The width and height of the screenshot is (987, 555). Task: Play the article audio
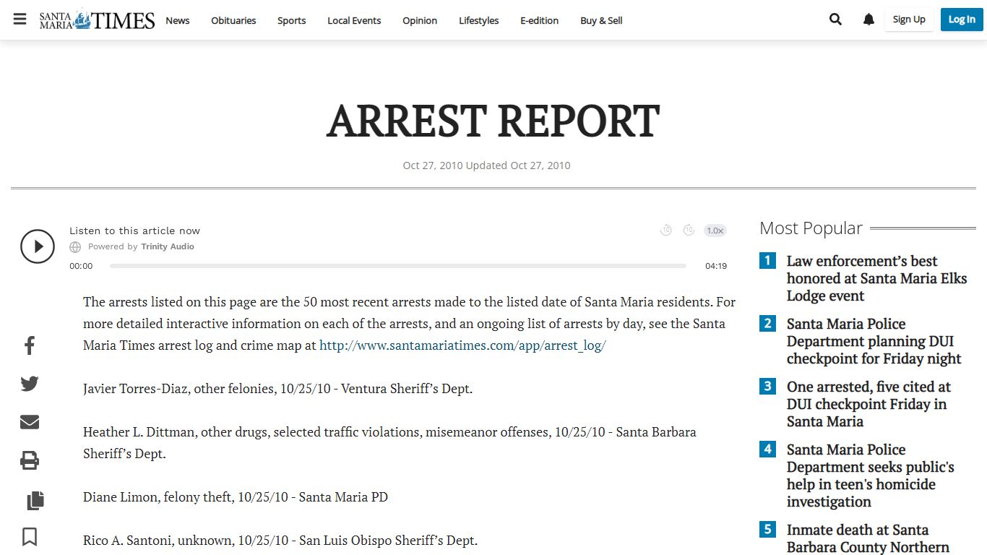pyautogui.click(x=38, y=246)
